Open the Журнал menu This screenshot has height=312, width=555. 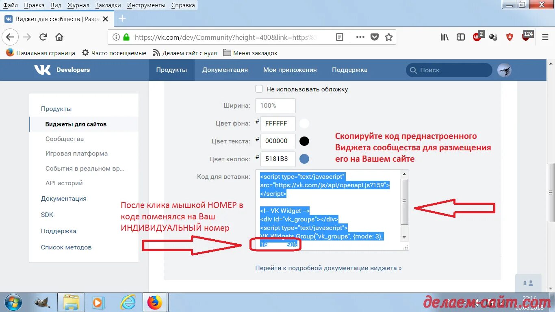pyautogui.click(x=78, y=5)
